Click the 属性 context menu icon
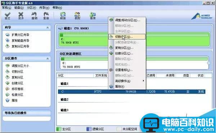The height and width of the screenshot is (133, 216). [111, 86]
